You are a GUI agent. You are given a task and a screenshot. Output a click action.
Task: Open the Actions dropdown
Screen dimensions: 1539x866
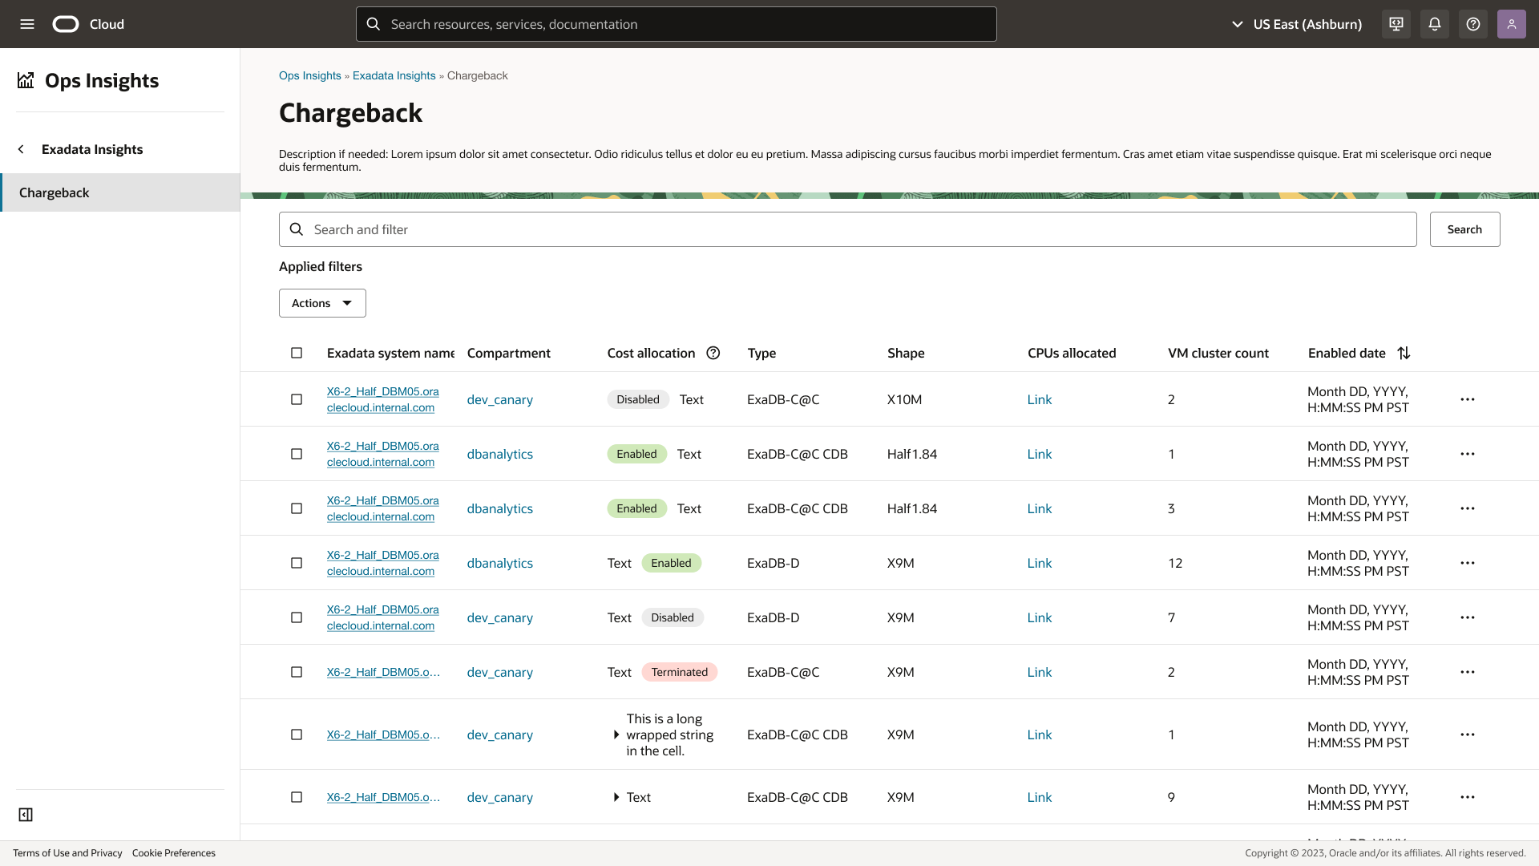coord(322,303)
